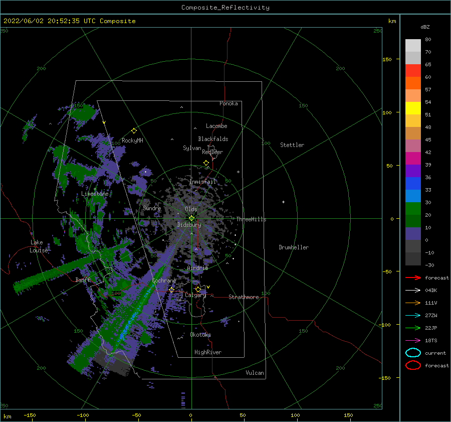451x422 pixels.
Task: Click the white asterisk marker above Limestone
Action: tap(95, 189)
